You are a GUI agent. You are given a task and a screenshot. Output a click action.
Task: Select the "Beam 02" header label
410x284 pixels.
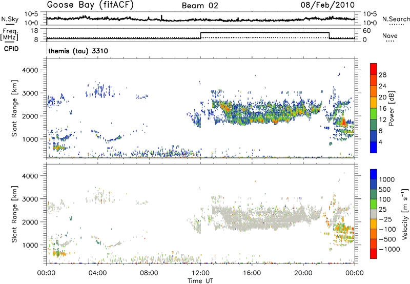[x=200, y=6]
